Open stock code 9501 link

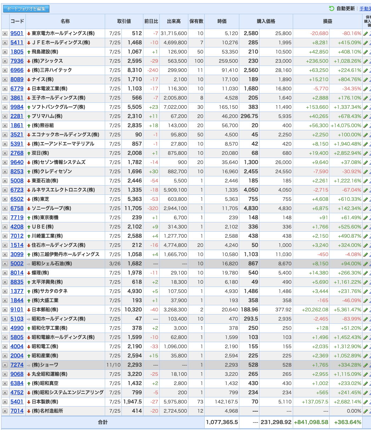17,33
